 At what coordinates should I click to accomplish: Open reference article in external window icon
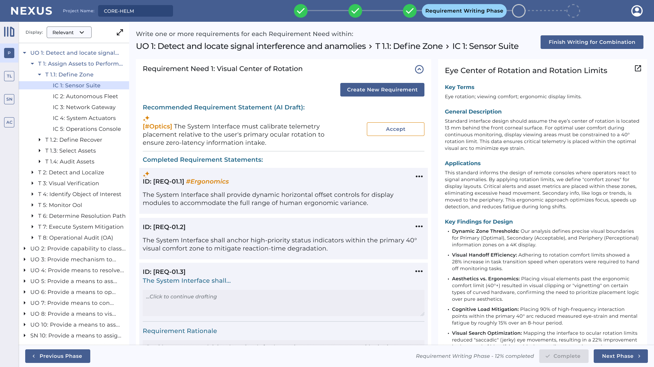[638, 68]
